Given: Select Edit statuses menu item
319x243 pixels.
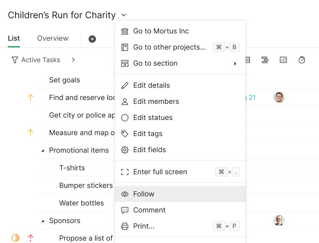Looking at the screenshot, I should click(180, 118).
